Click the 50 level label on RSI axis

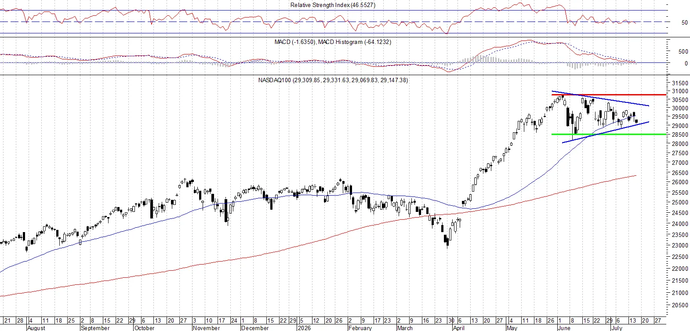click(684, 22)
